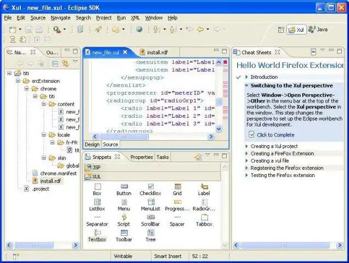Insert the Tree snippet
The width and height of the screenshot is (349, 263).
point(151,236)
